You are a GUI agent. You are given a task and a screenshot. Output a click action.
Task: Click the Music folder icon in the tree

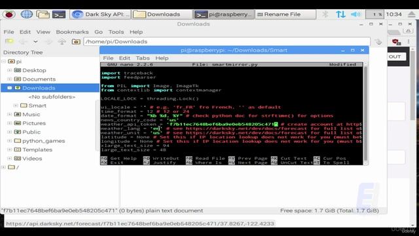coord(18,114)
